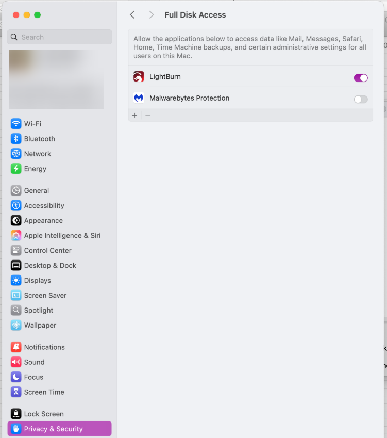Click the Accessibility icon
This screenshot has height=438, width=387.
(16, 206)
